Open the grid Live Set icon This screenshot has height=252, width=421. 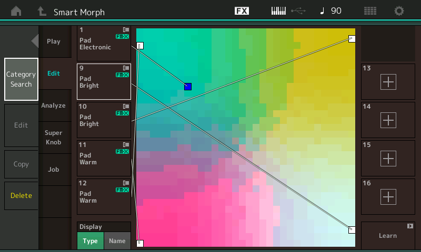click(370, 11)
